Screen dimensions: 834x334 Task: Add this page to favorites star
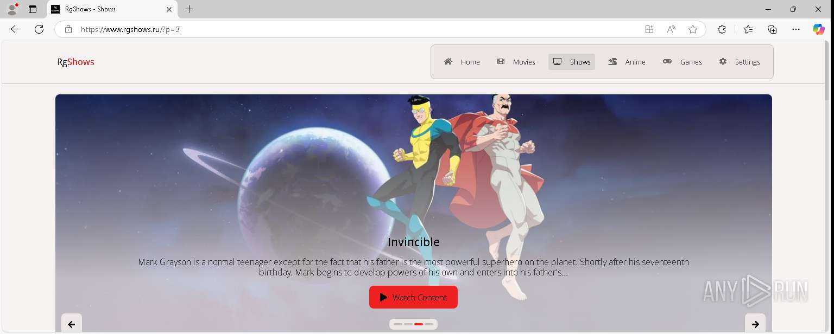[693, 29]
